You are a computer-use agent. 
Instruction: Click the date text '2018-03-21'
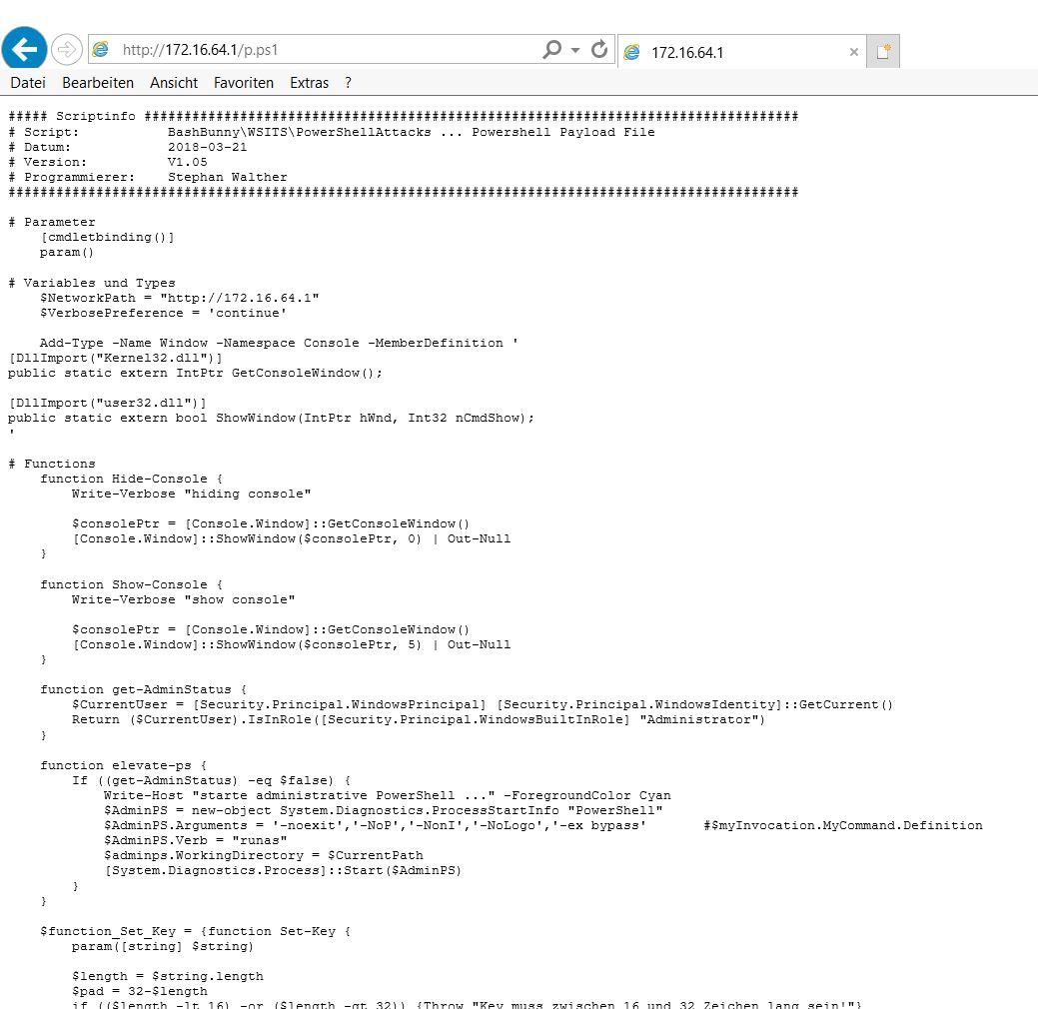coord(207,147)
